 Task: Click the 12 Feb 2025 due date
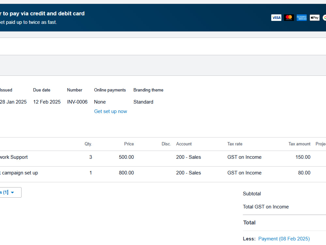[47, 102]
